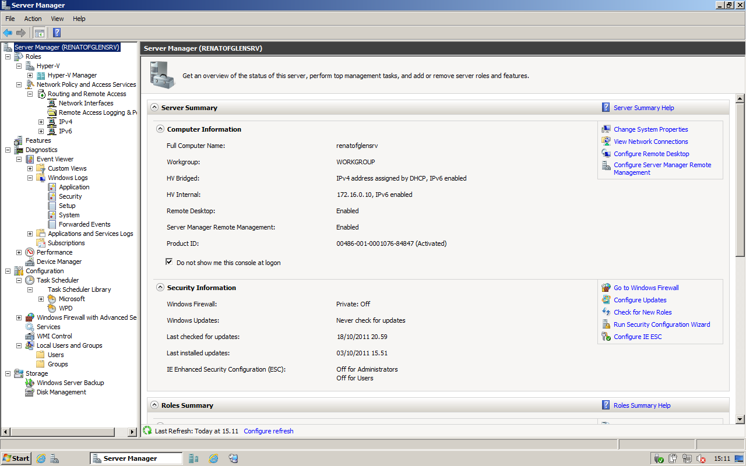Click the View Network Connections link
This screenshot has width=746, height=466.
point(650,142)
